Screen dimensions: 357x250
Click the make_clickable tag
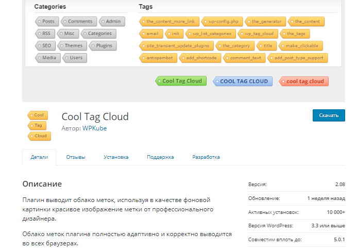tap(301, 45)
